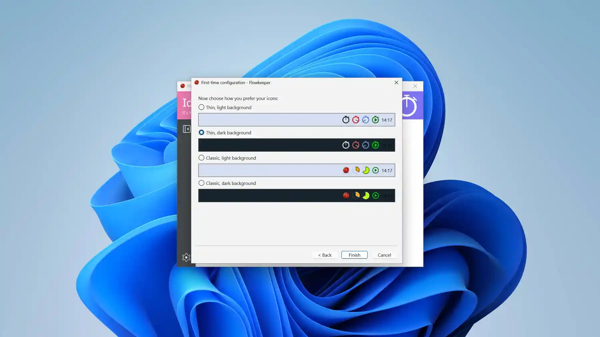Click the orange pie timer icon in classic light preview

coord(356,170)
